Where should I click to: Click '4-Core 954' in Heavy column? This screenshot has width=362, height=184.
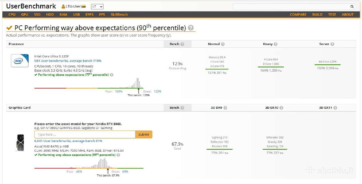(271, 60)
